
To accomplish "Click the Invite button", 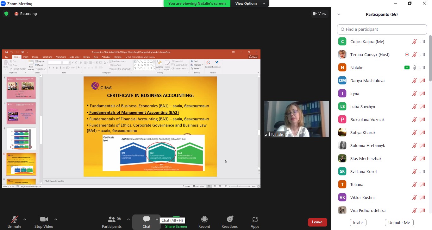I will click(358, 222).
